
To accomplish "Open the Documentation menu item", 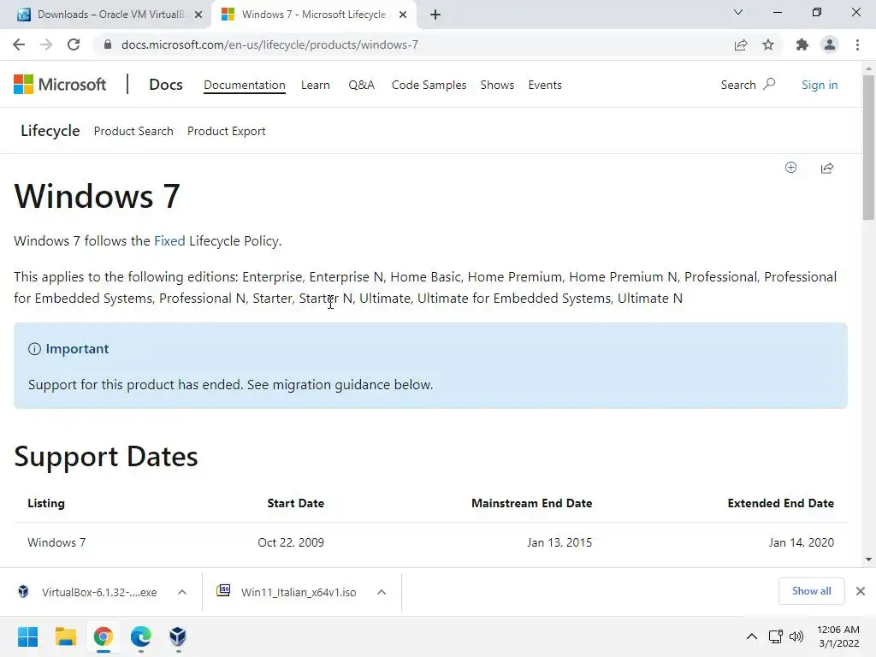I will point(244,85).
